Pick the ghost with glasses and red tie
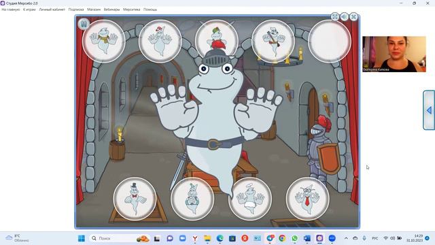 [x=308, y=199]
